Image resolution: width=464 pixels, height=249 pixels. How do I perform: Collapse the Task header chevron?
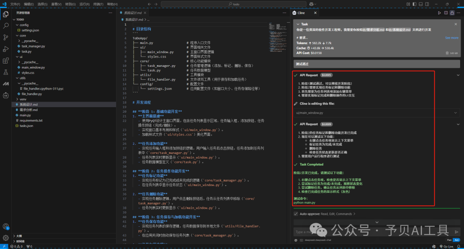pos(298,24)
